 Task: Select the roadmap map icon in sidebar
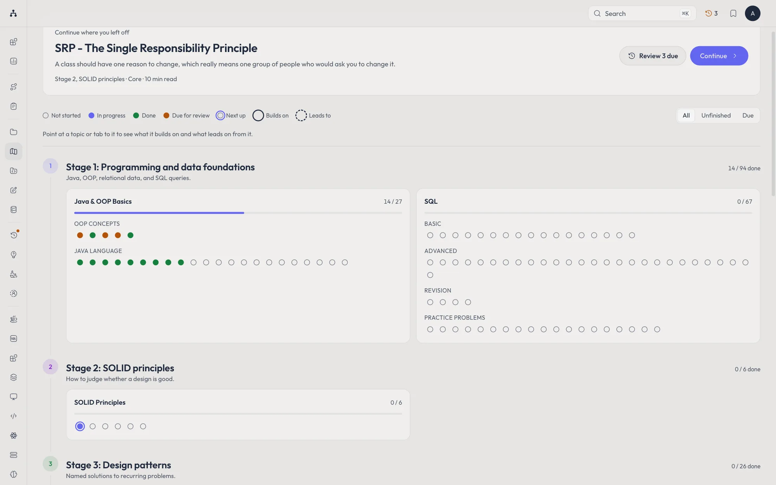(14, 151)
